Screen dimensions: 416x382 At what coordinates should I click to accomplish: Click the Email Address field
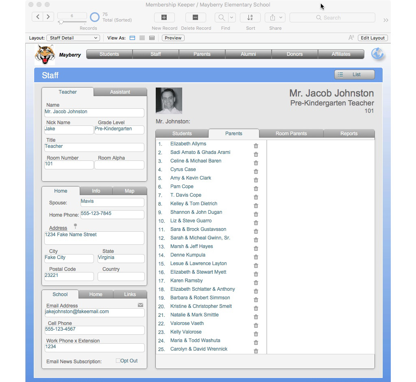pyautogui.click(x=94, y=313)
